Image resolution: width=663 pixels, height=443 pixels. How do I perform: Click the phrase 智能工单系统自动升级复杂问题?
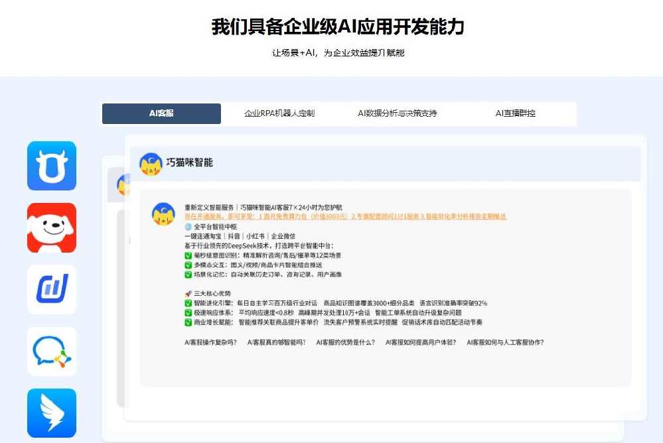click(418, 313)
